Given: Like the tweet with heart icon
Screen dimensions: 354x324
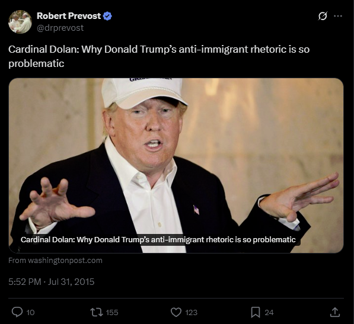Looking at the screenshot, I should 176,312.
